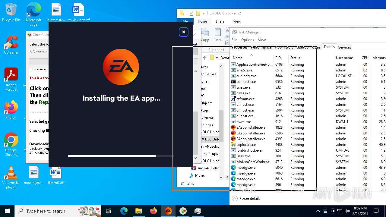386x217 pixels.
Task: Switch to Processes tab in Task Manager
Action: (x=239, y=47)
